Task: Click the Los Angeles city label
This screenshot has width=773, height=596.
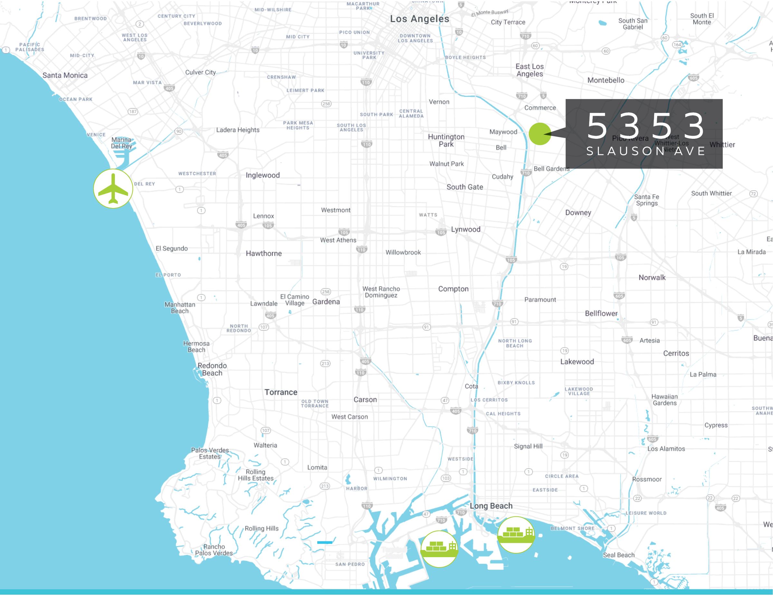Action: point(419,19)
